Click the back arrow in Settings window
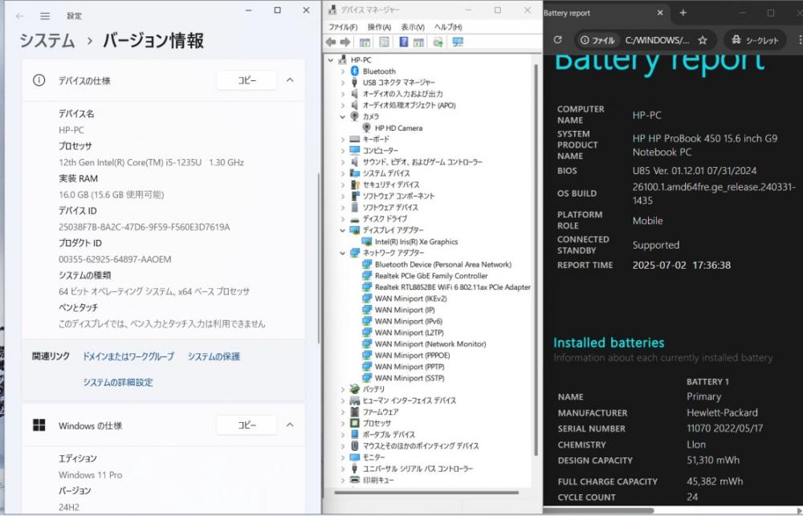This screenshot has height=516, width=803. [19, 16]
